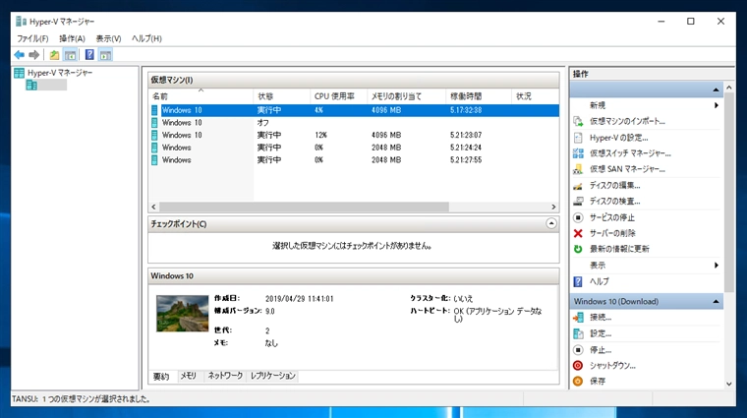
Task: Sort by メモリの割り当て column header
Action: tap(406, 96)
